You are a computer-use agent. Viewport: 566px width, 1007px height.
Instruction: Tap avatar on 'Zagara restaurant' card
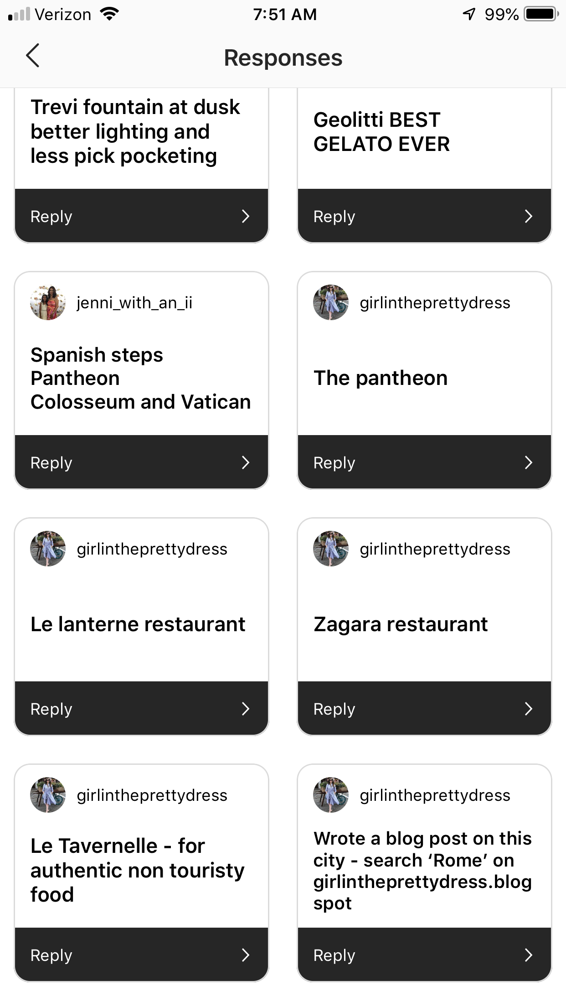tap(331, 549)
